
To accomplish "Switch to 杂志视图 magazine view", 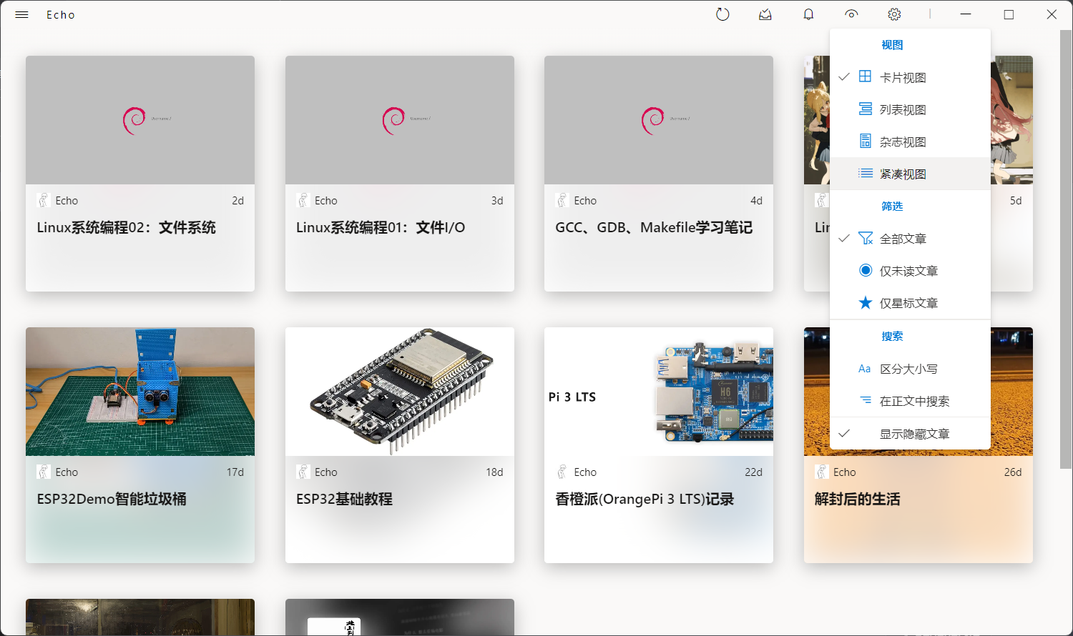I will pos(903,141).
